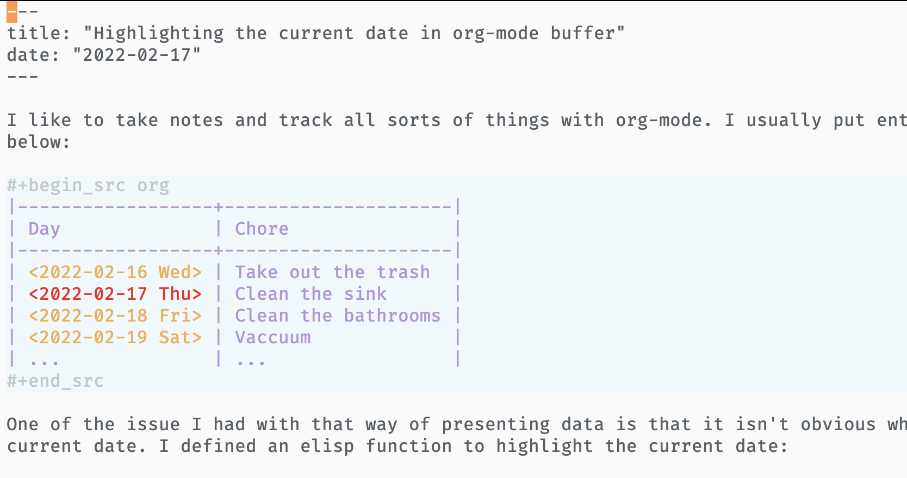Place cursor on the "below:" line
Image resolution: width=907 pixels, height=478 pixels.
click(x=38, y=142)
